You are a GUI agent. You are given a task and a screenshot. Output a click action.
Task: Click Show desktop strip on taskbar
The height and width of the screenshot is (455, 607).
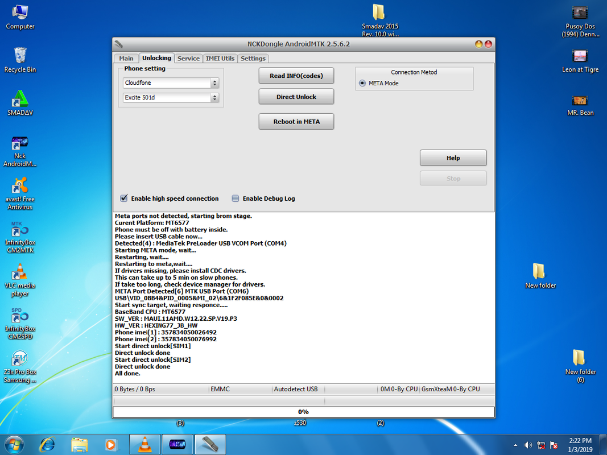[604, 445]
